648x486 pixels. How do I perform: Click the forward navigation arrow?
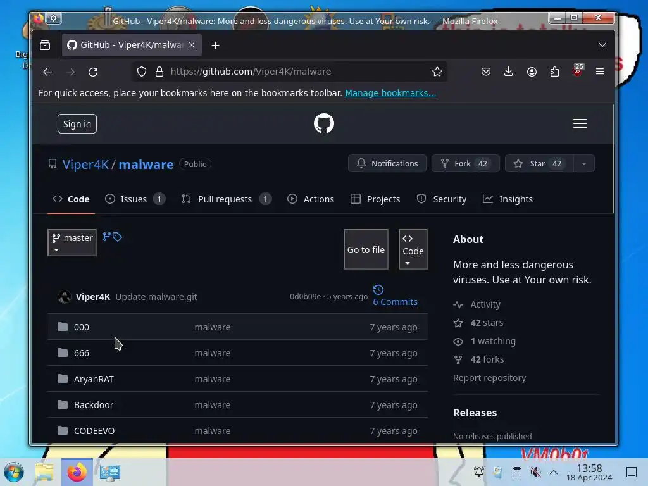[x=70, y=72]
